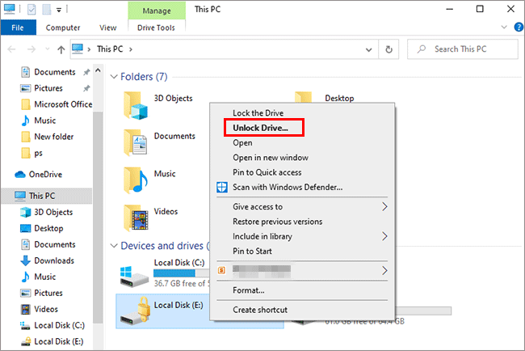Image resolution: width=525 pixels, height=351 pixels.
Task: Choose Scan with Windows Defender...
Action: (288, 187)
